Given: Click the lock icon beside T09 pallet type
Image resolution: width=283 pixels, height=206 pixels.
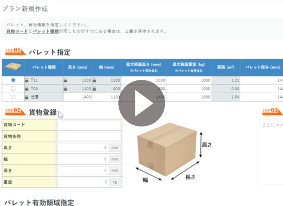Looking at the screenshot, I should pos(27,89).
